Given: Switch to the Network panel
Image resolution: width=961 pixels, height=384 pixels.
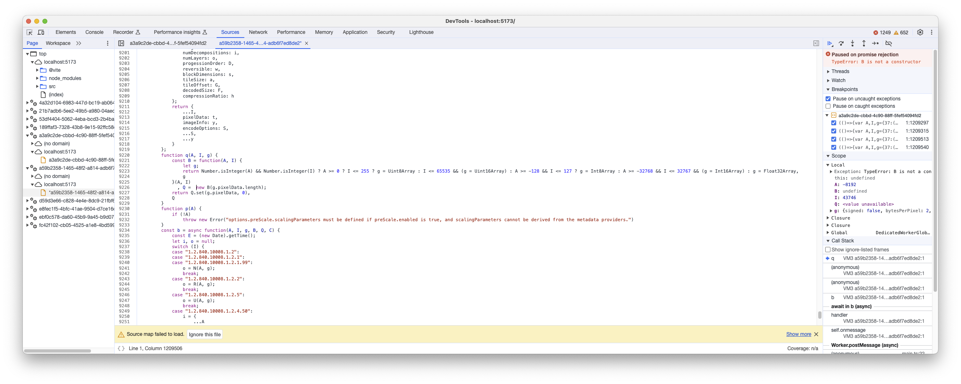Looking at the screenshot, I should pyautogui.click(x=258, y=32).
